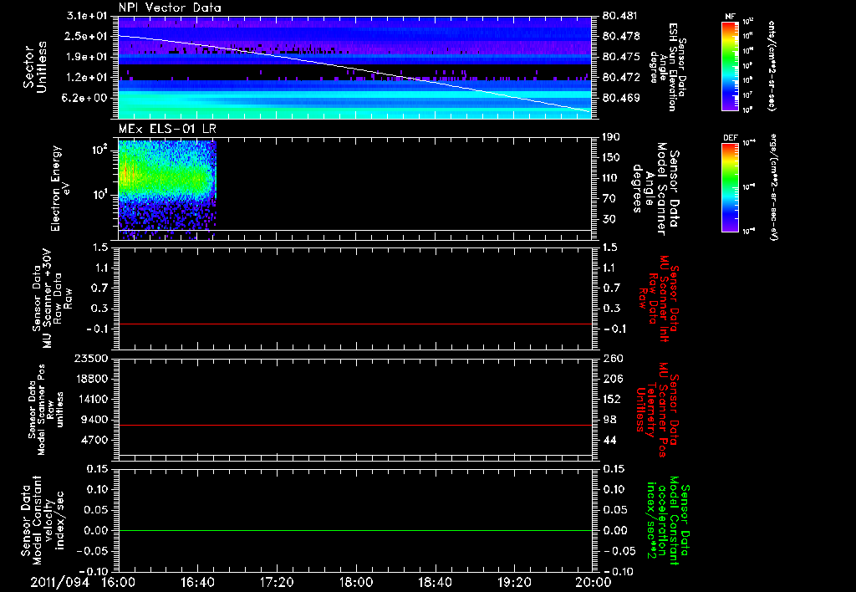
Task: Click the 1.2e+01 sector tick label
Action: tap(85, 78)
